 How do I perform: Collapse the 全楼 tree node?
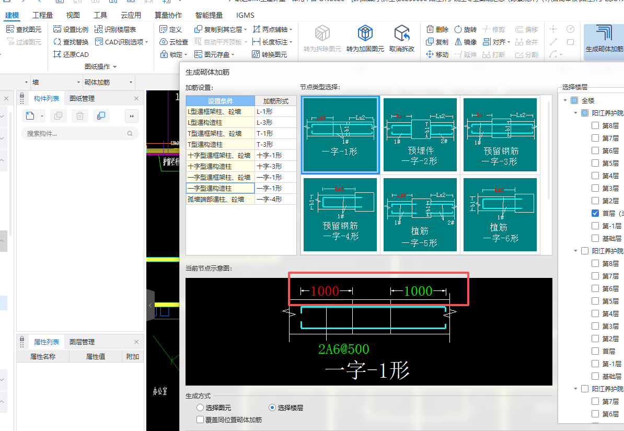[565, 100]
